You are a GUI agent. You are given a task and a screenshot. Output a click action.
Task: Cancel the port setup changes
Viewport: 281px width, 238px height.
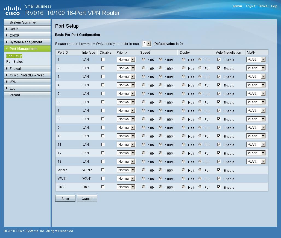(x=87, y=199)
